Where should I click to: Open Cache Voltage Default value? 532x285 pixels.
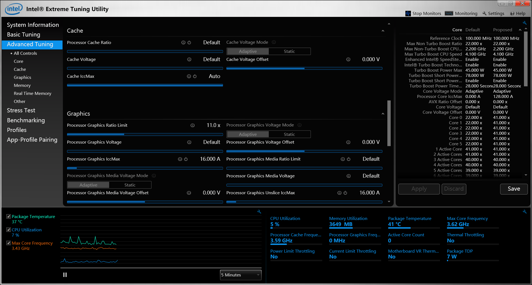212,59
